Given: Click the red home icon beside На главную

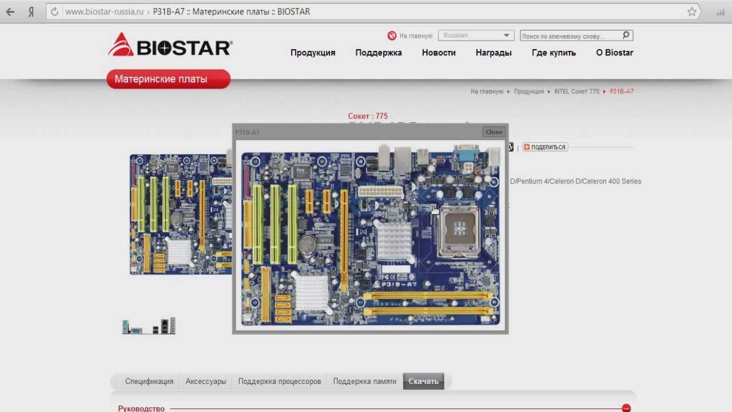Looking at the screenshot, I should pos(392,35).
